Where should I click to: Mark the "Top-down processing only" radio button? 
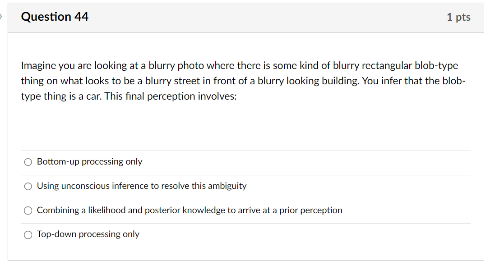tap(28, 234)
